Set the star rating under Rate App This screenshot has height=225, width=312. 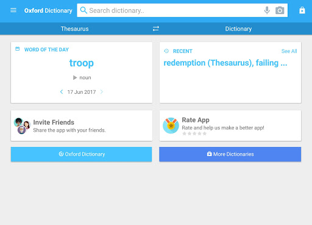pyautogui.click(x=194, y=134)
